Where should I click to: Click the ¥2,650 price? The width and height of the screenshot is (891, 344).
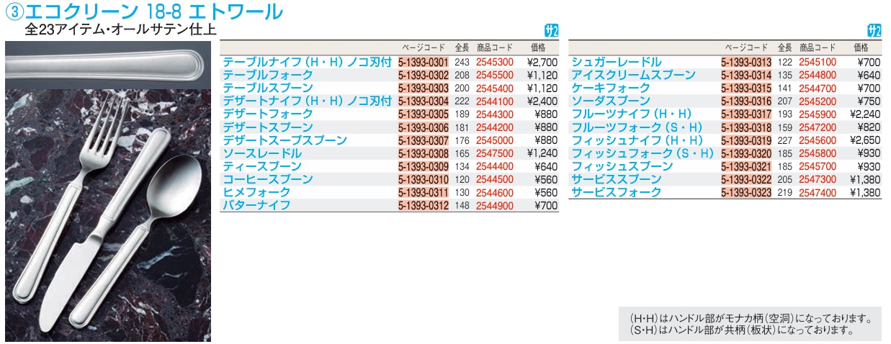865,140
